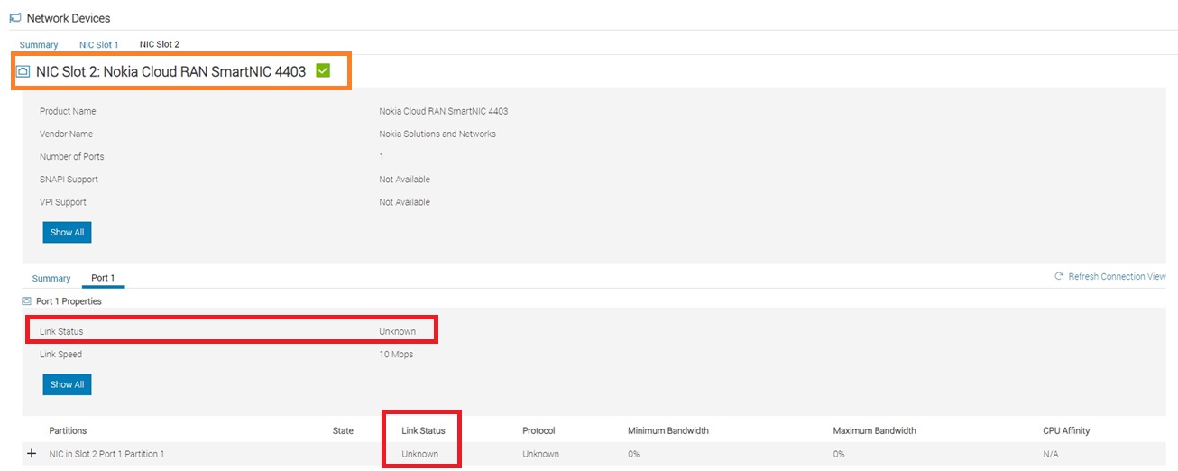
Task: Click the Maximum Bandwidth column header
Action: (875, 430)
